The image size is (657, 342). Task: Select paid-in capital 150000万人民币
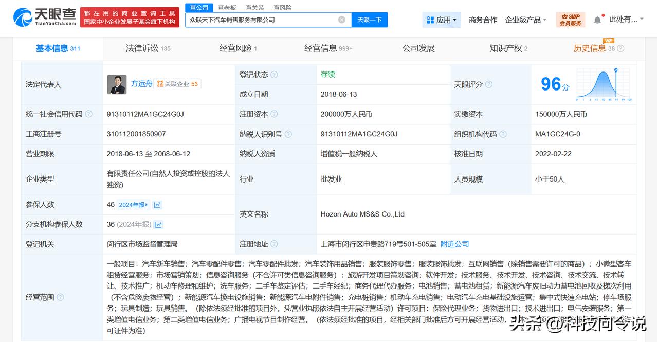(561, 114)
